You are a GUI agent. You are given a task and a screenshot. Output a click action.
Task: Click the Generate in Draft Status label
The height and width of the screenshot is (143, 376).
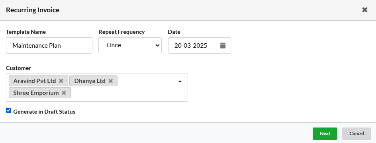pyautogui.click(x=44, y=112)
